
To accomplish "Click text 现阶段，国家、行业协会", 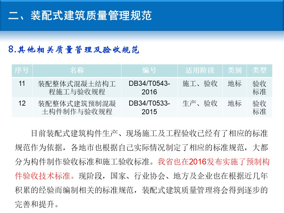I will (x=122, y=176).
